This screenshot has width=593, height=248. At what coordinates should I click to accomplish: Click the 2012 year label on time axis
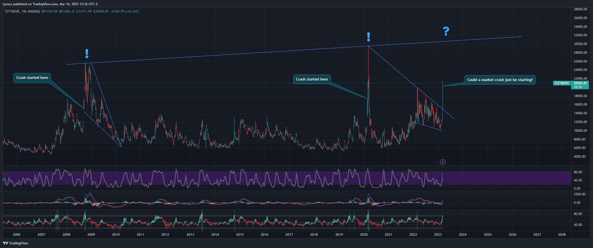coord(165,235)
